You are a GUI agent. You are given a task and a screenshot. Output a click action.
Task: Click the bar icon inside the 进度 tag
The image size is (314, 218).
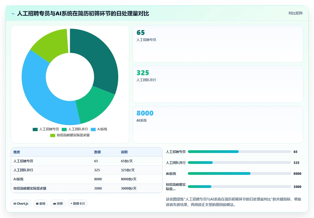54,204
